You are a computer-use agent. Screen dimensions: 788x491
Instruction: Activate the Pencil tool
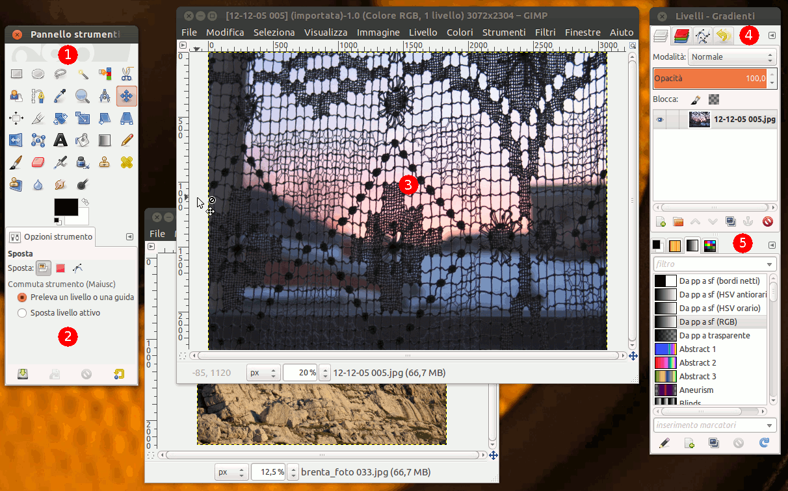coord(126,140)
